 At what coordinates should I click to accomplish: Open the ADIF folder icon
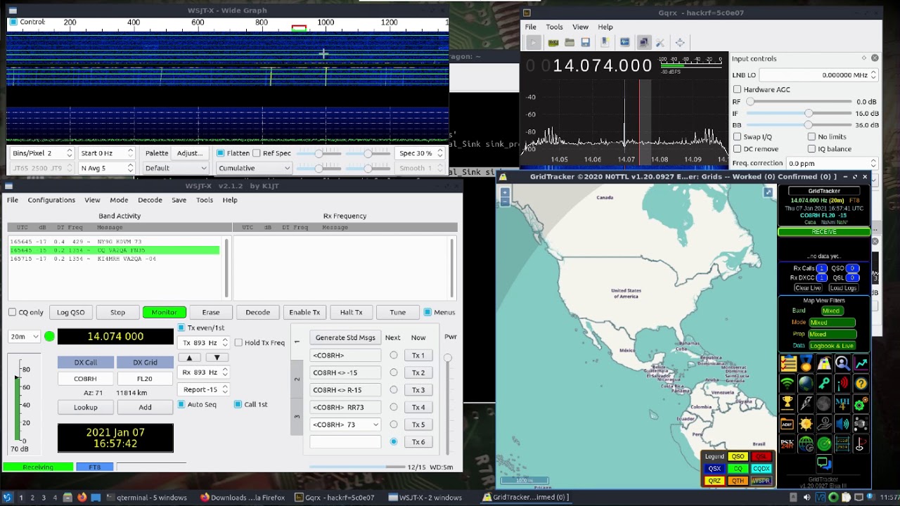coord(787,424)
